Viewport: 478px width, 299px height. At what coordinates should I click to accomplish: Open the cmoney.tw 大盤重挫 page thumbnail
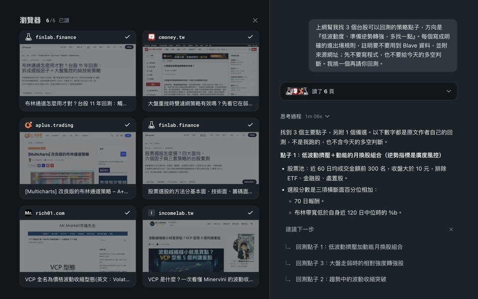201,70
